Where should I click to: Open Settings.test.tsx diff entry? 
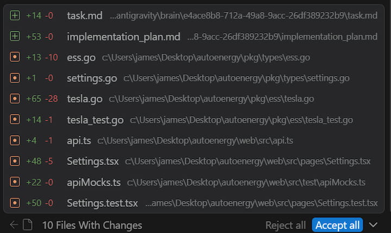click(102, 203)
